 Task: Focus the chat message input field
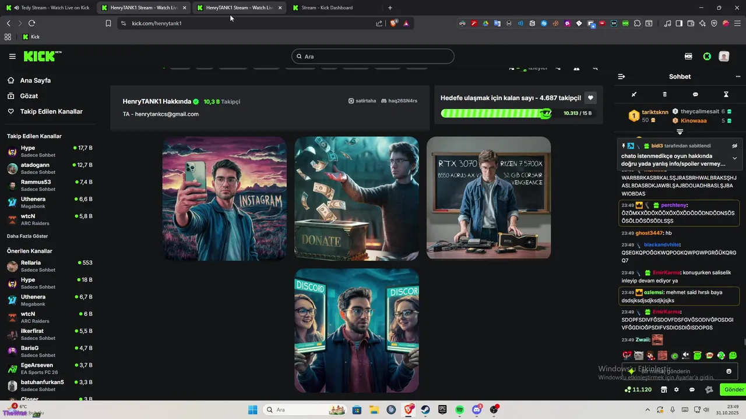pyautogui.click(x=680, y=371)
